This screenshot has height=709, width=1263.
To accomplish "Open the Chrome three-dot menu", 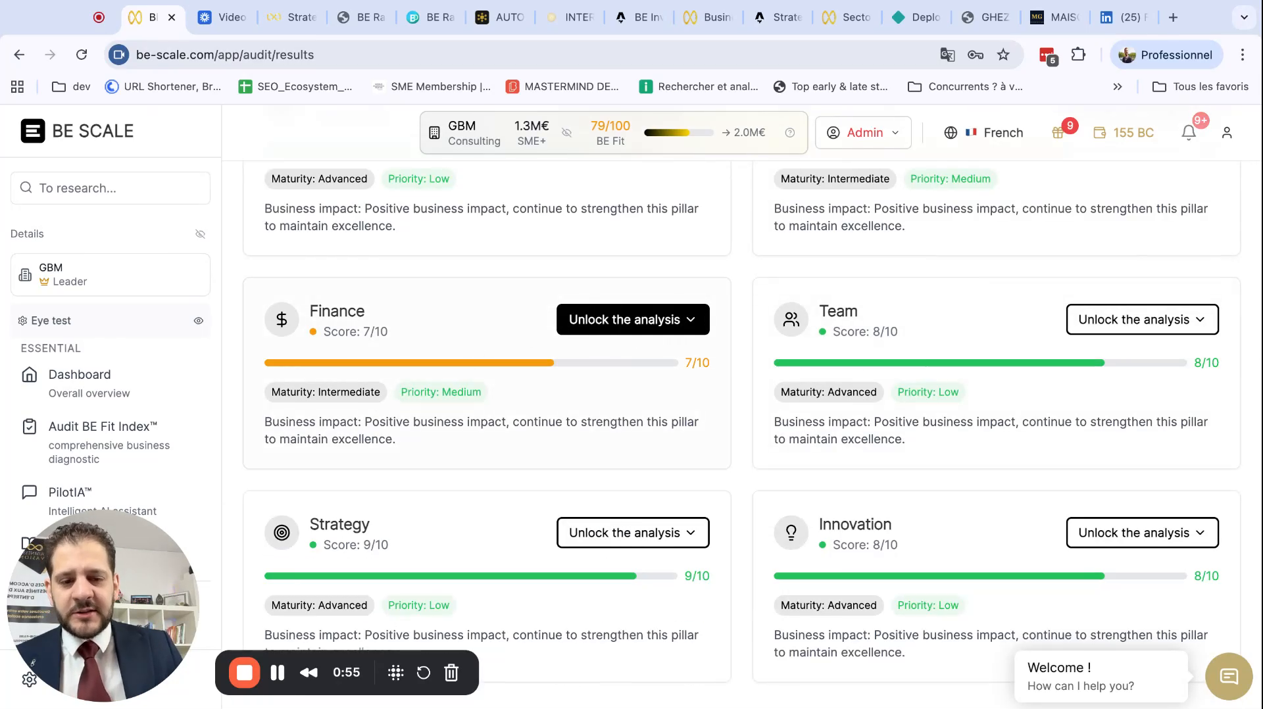I will coord(1243,55).
